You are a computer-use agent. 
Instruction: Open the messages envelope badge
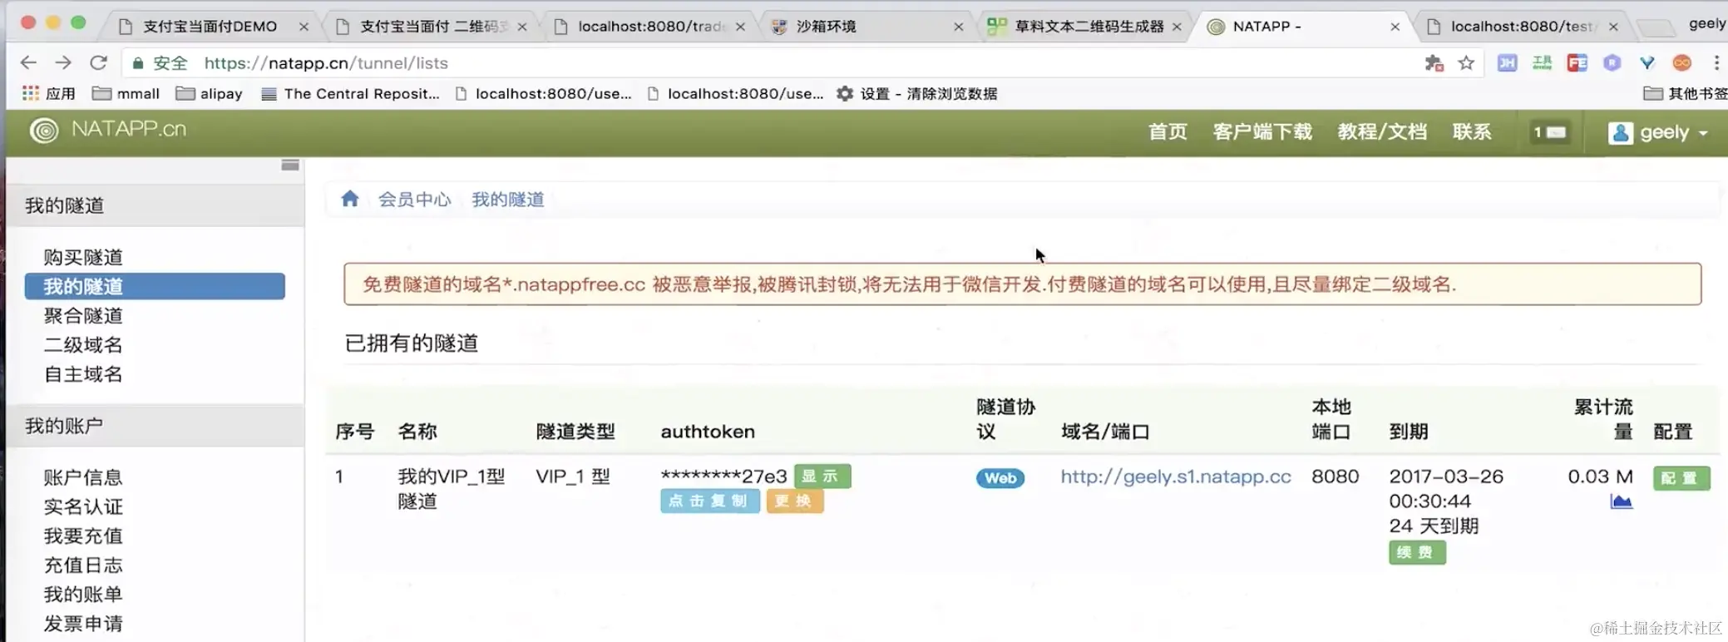(x=1550, y=132)
